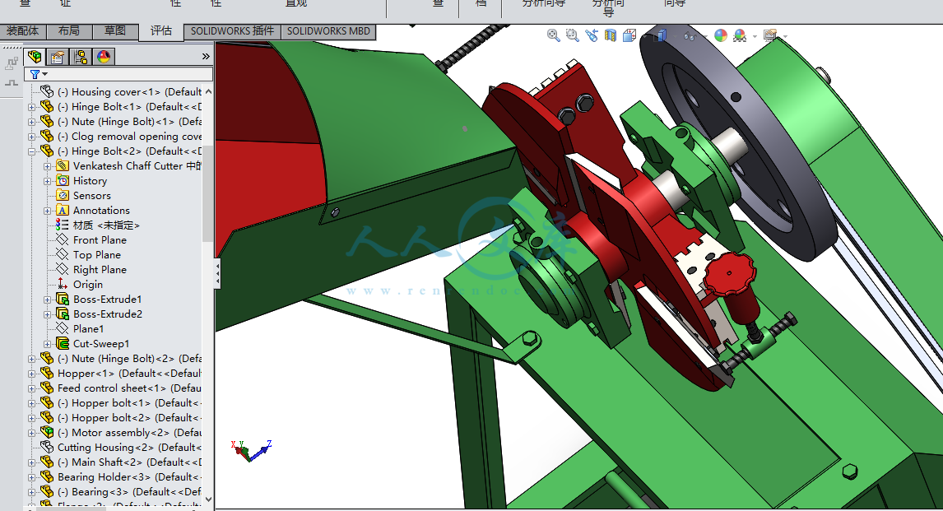
Task: Click the Annotations folder icon
Action: [x=63, y=210]
